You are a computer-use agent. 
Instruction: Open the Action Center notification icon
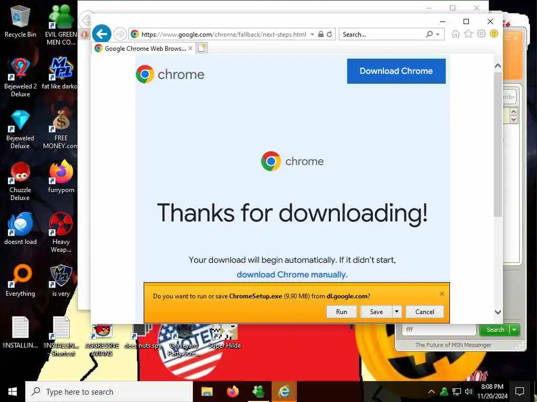[x=520, y=392]
